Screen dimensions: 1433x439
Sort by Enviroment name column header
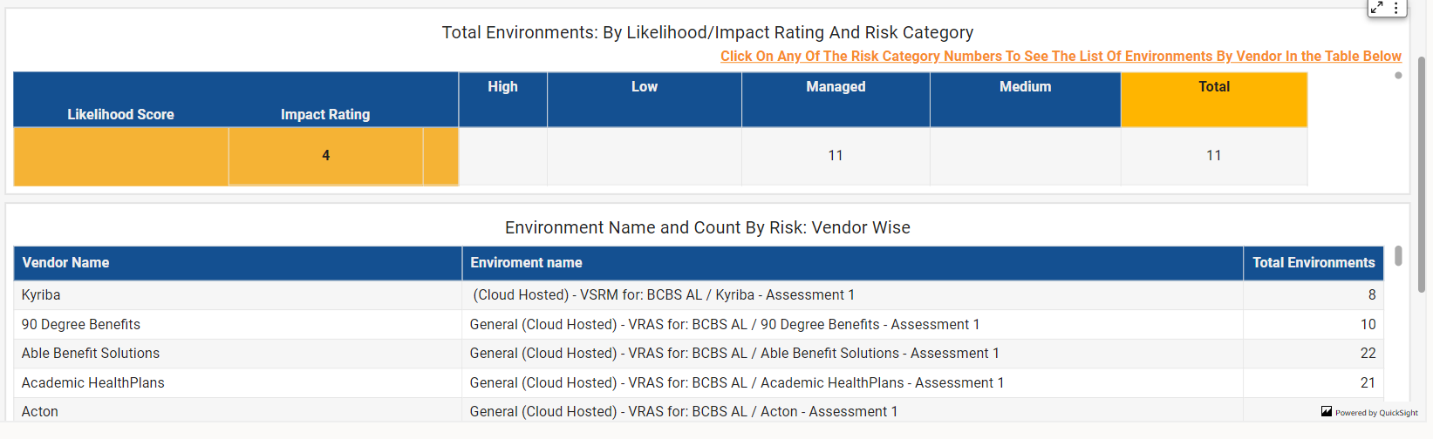click(852, 263)
